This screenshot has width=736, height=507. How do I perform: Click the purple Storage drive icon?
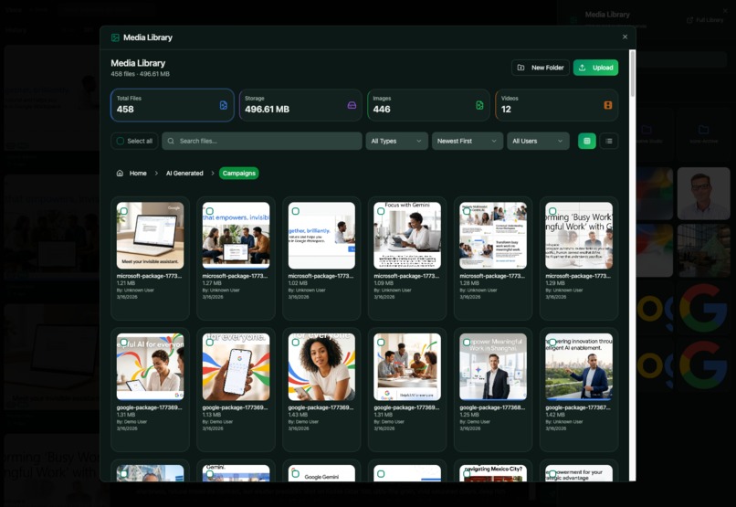click(x=352, y=105)
